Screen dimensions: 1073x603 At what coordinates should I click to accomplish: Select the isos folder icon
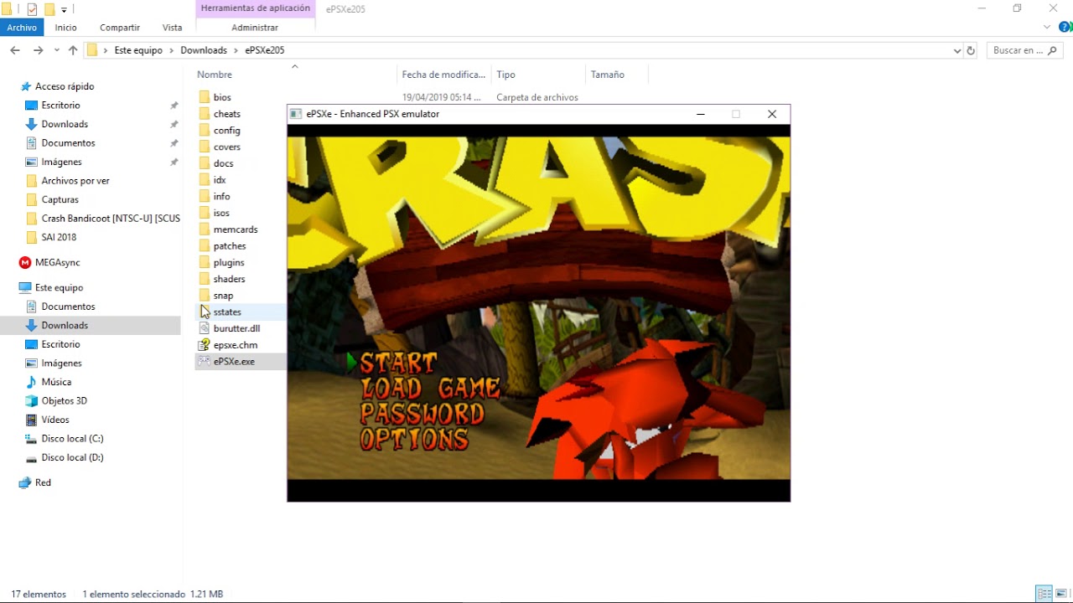pyautogui.click(x=205, y=213)
